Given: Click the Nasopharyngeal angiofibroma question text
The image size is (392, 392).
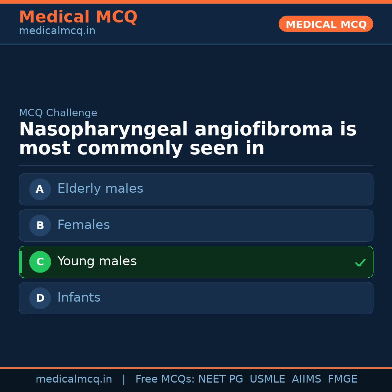Looking at the screenshot, I should click(187, 139).
